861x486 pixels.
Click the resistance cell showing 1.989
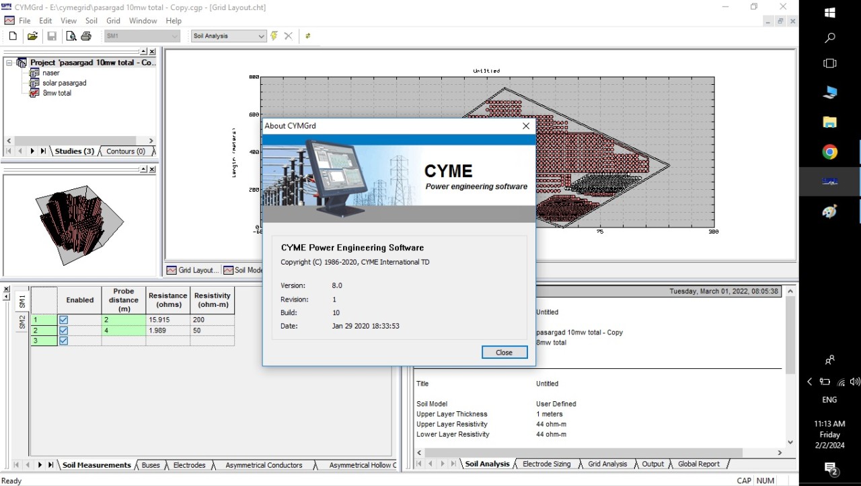[x=168, y=331]
